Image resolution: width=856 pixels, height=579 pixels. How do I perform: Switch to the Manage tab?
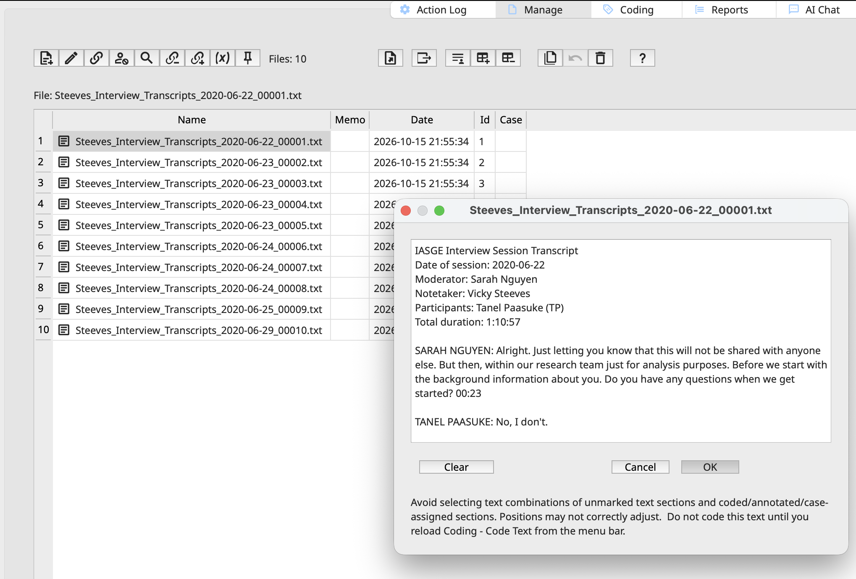pos(543,10)
